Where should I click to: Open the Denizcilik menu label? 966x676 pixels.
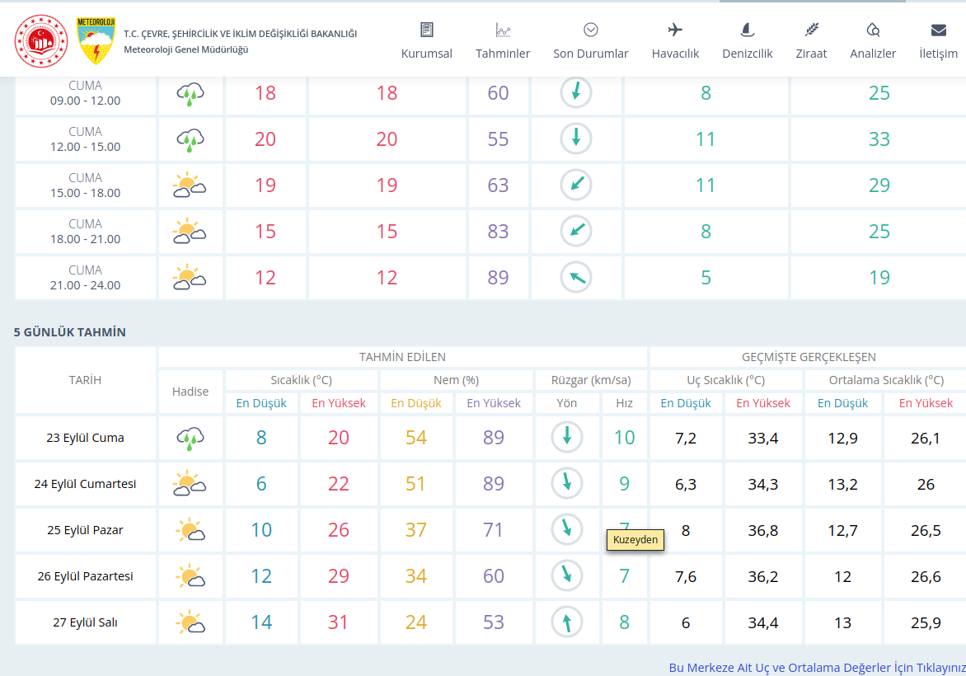[x=747, y=54]
